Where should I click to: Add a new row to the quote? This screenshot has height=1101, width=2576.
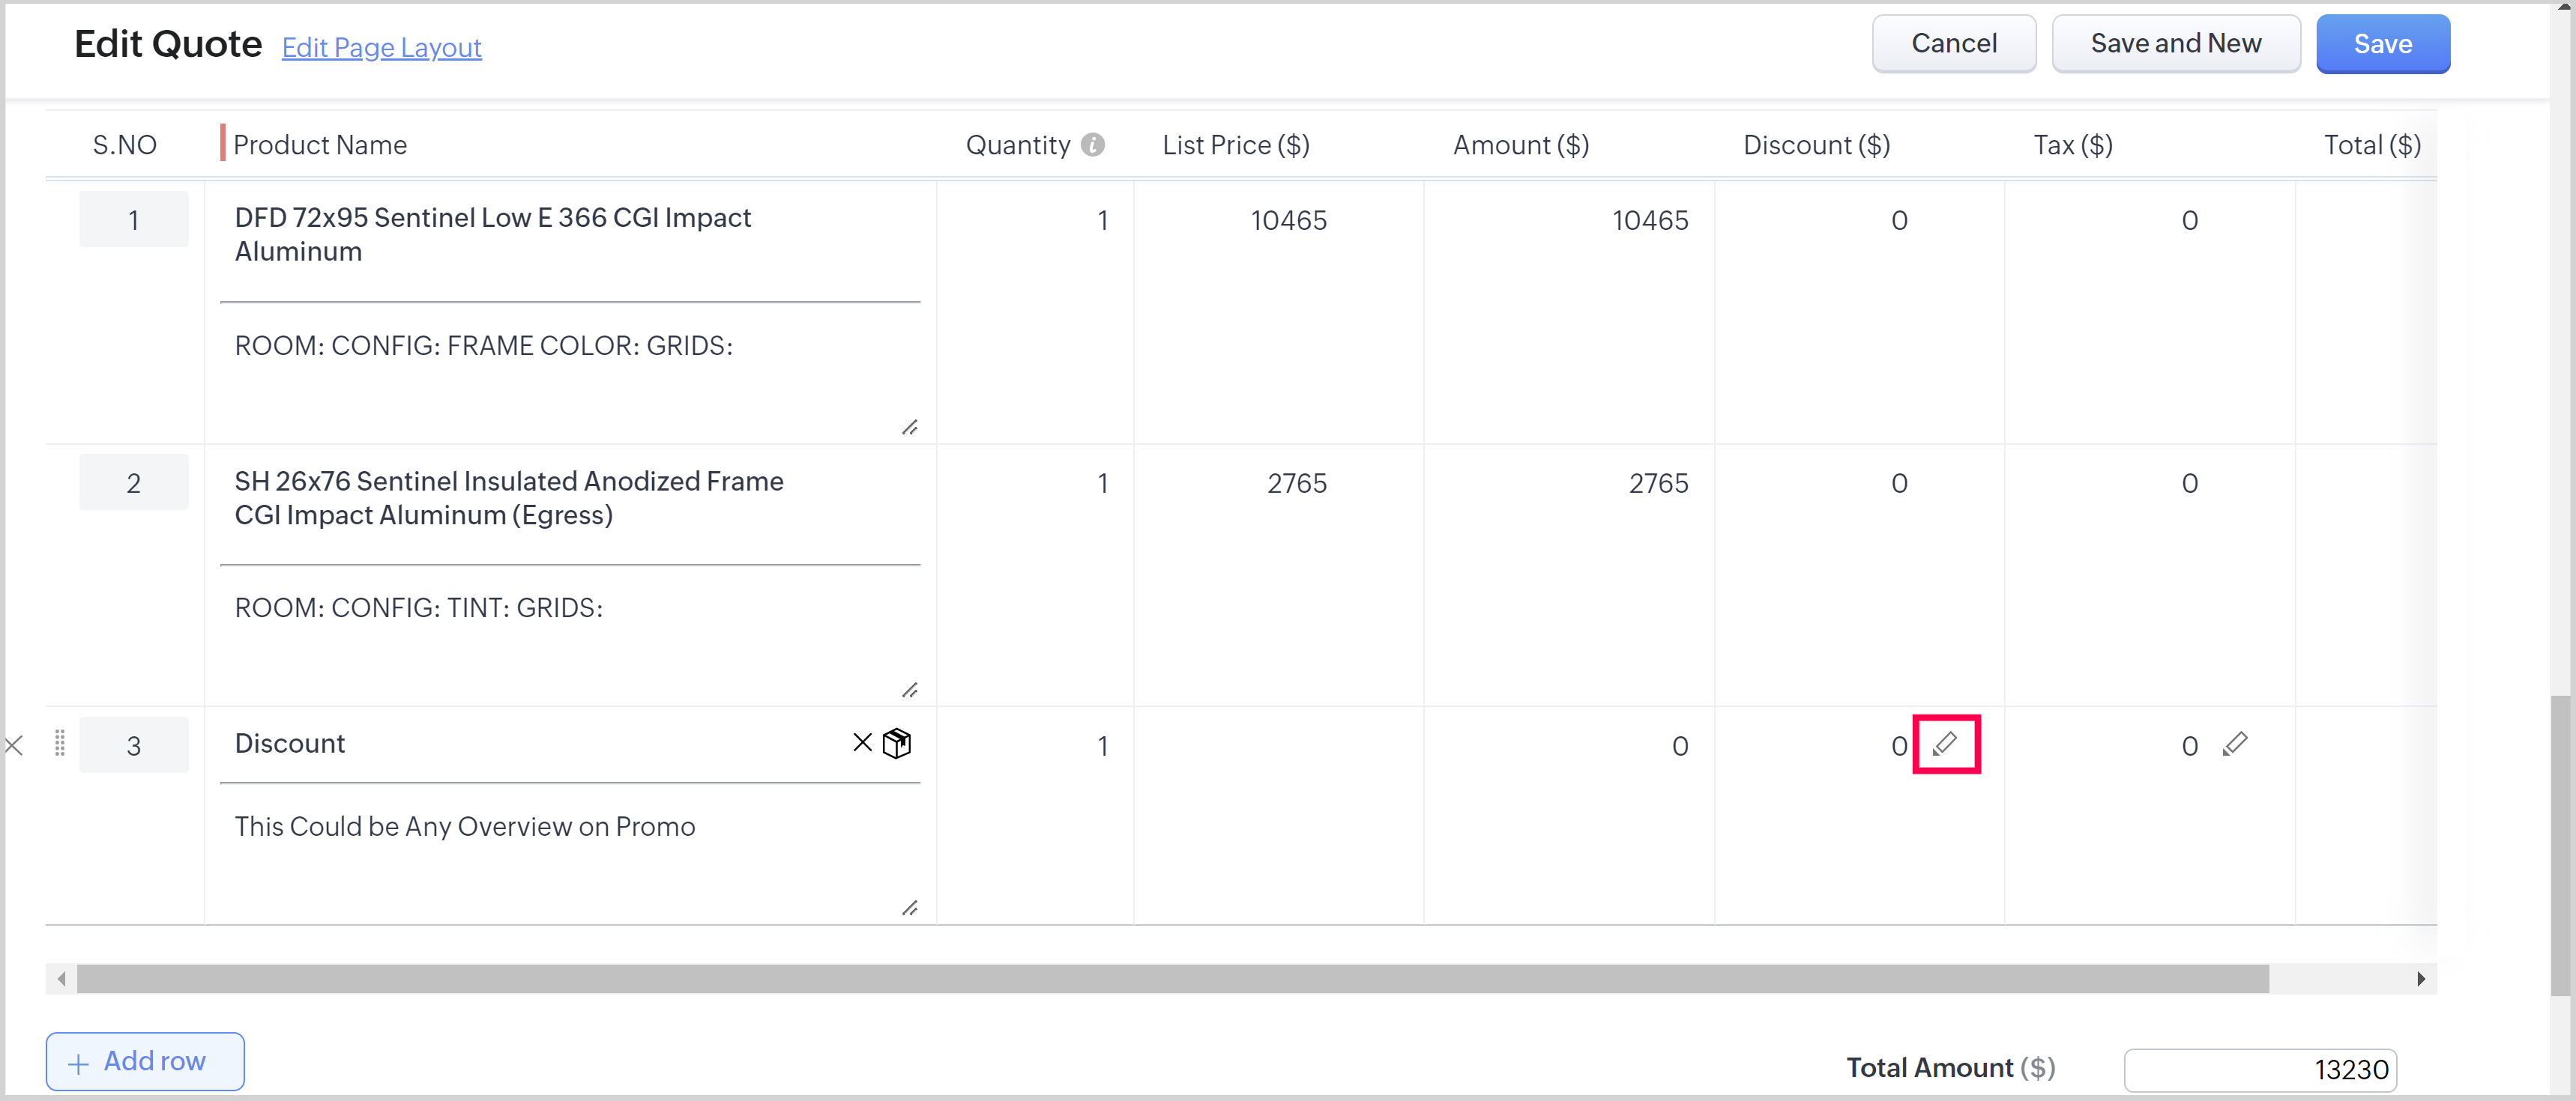(145, 1061)
